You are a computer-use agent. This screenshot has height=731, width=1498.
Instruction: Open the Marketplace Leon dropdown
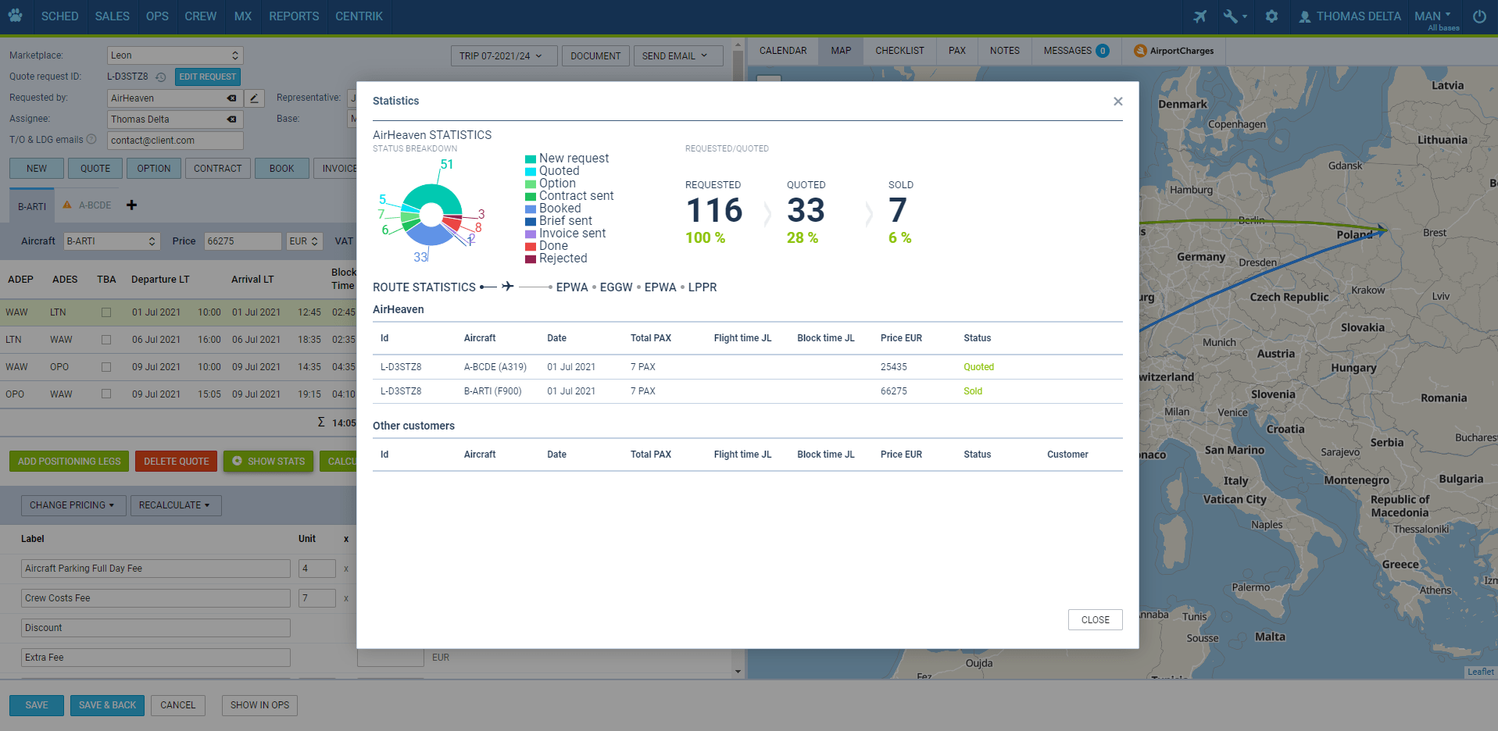[x=175, y=55]
